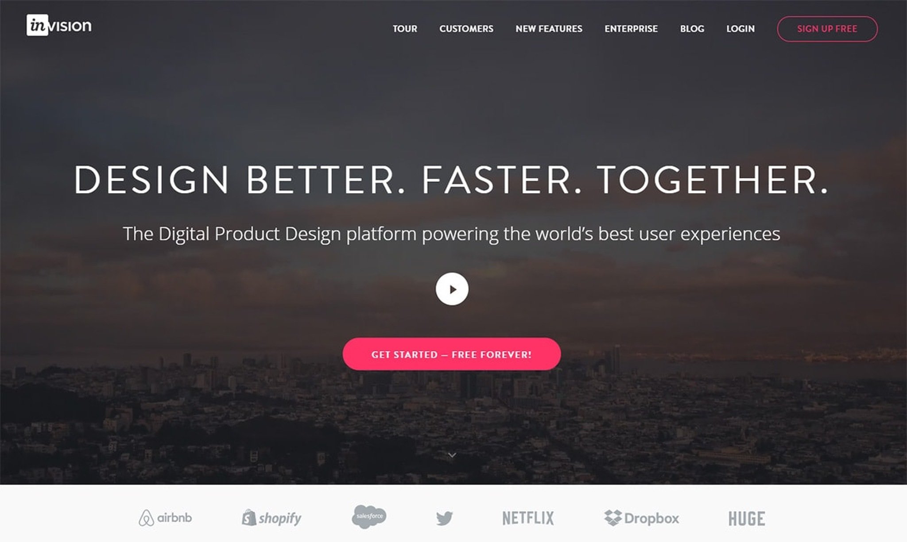Click the downward chevron scroll indicator

point(452,455)
